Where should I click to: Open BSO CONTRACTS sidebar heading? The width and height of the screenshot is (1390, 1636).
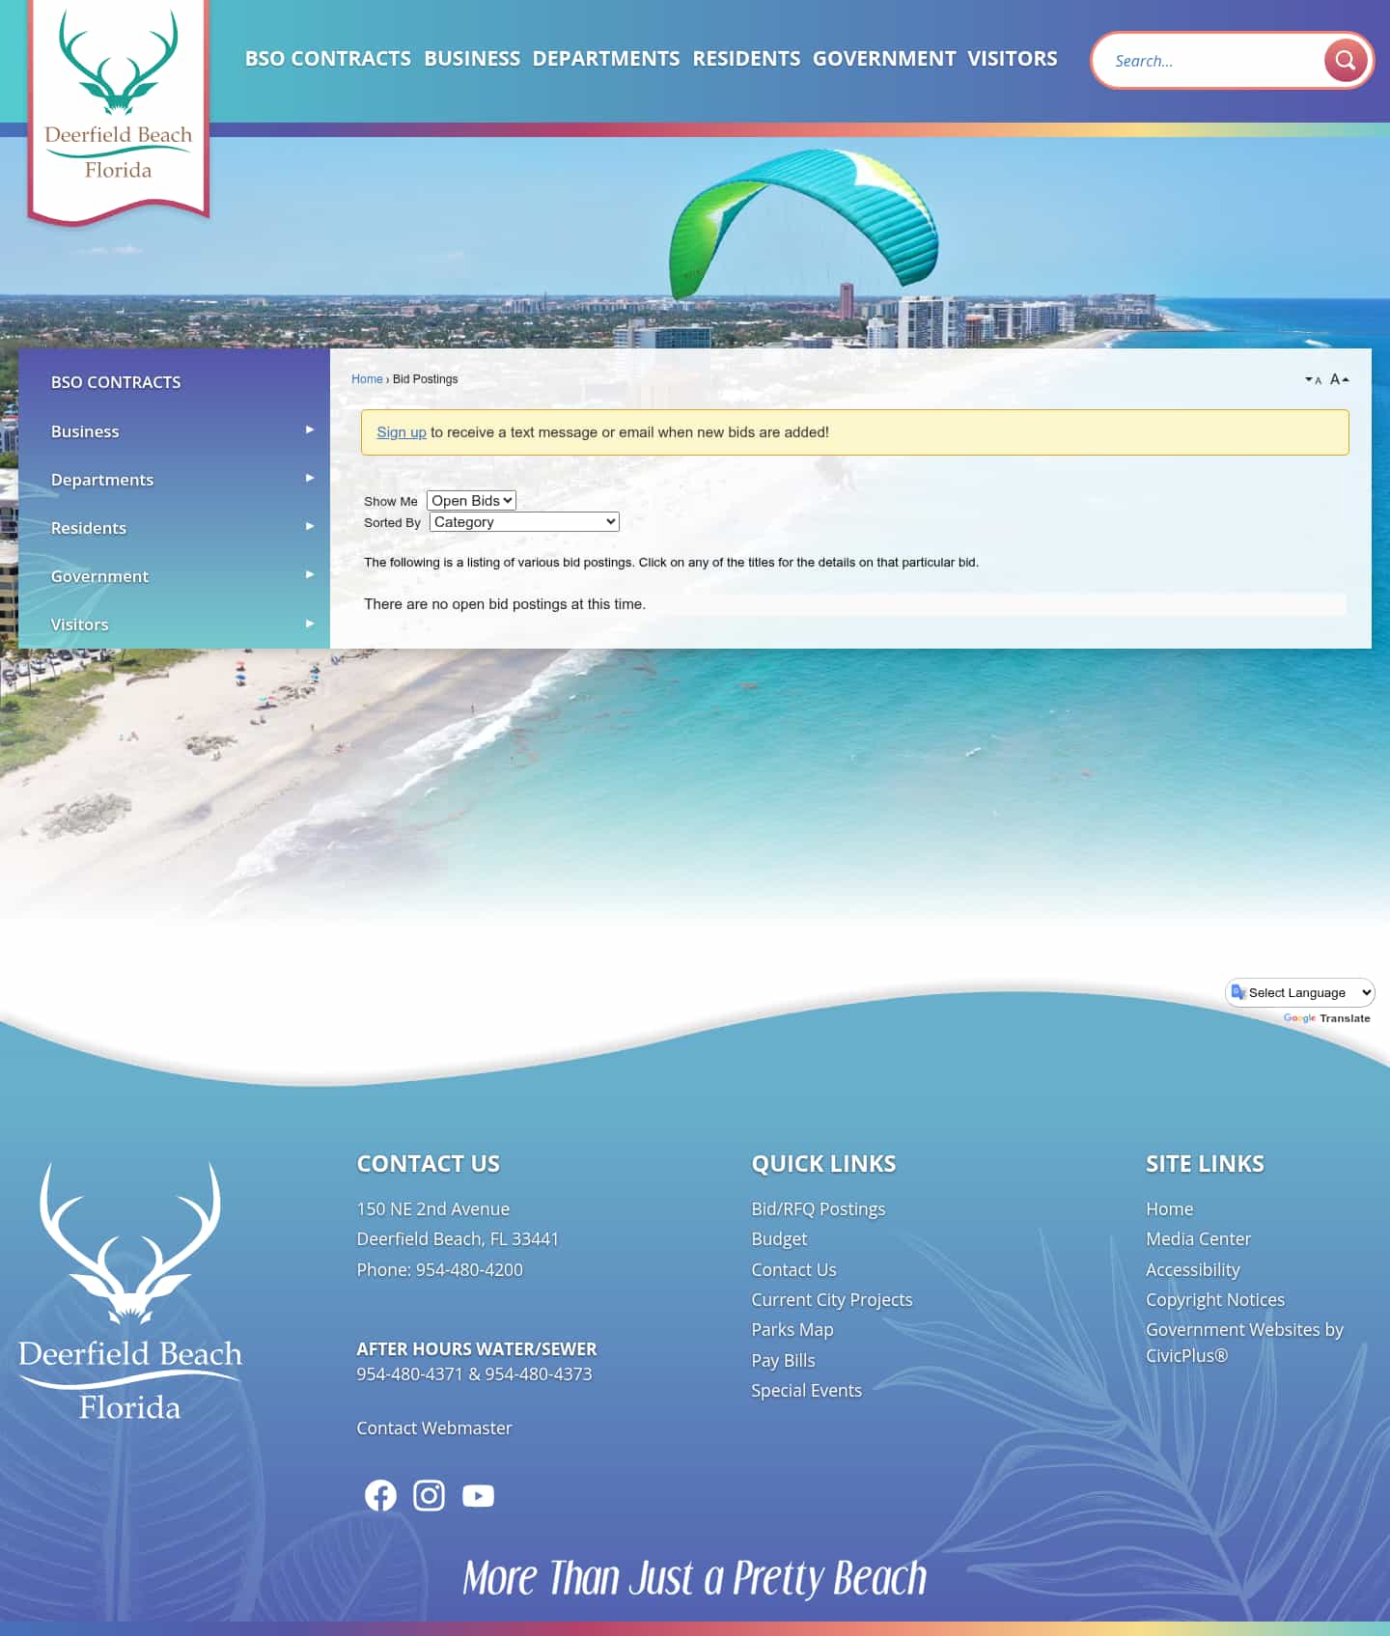[116, 382]
